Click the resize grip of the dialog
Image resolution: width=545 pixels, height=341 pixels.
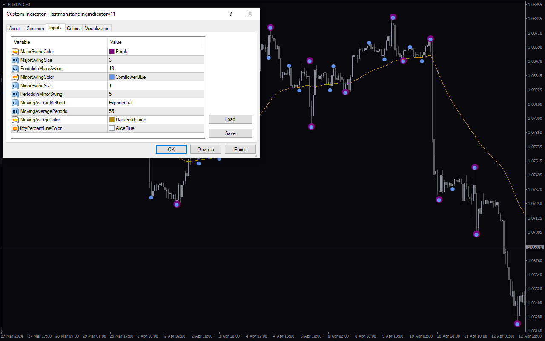click(x=257, y=155)
